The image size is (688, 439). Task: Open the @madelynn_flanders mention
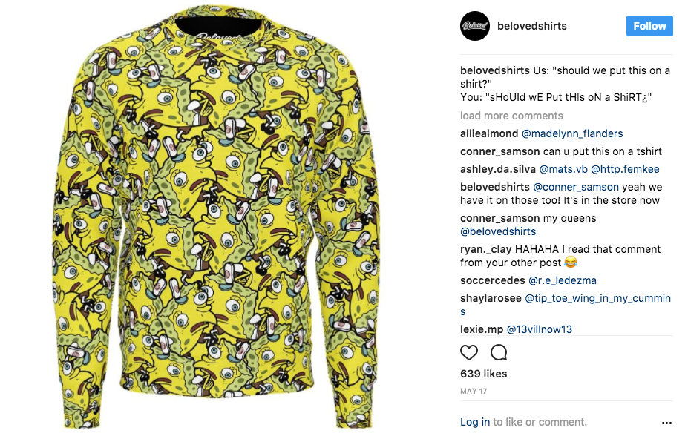(x=572, y=133)
